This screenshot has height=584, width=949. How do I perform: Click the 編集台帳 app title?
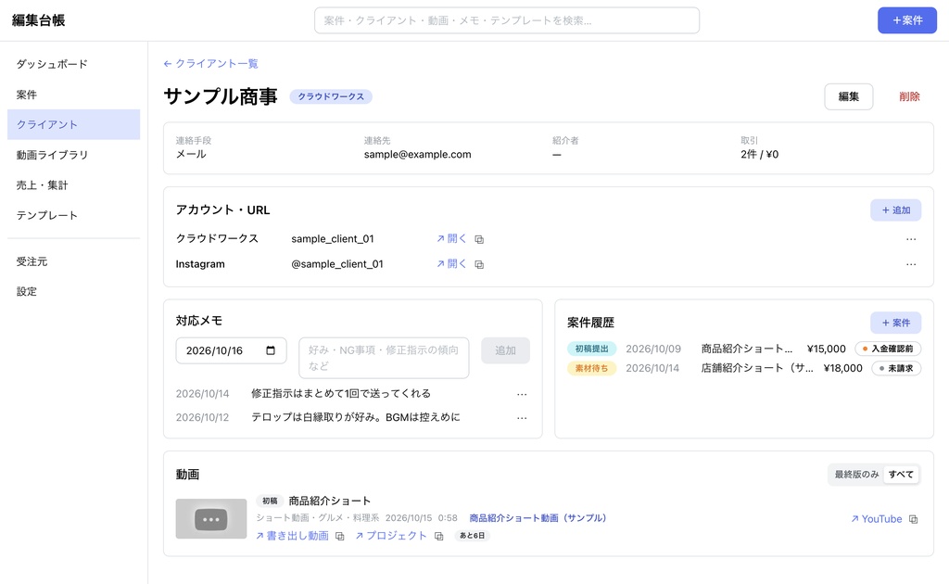(39, 20)
